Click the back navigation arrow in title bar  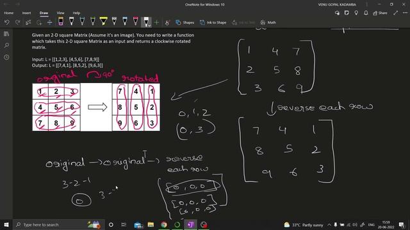tap(7, 4)
